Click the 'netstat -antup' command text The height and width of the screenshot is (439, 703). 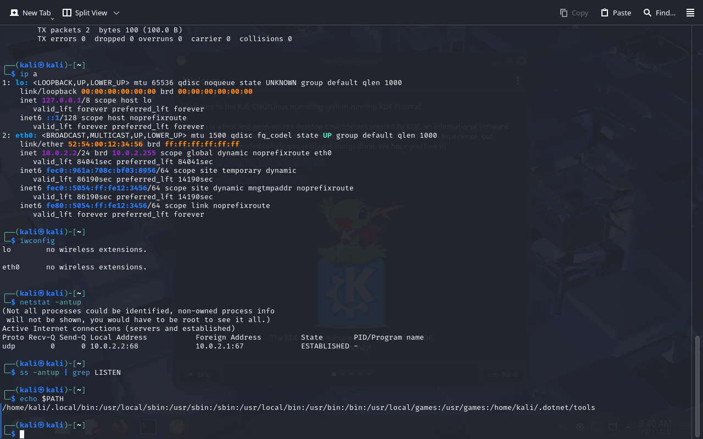[x=51, y=302]
